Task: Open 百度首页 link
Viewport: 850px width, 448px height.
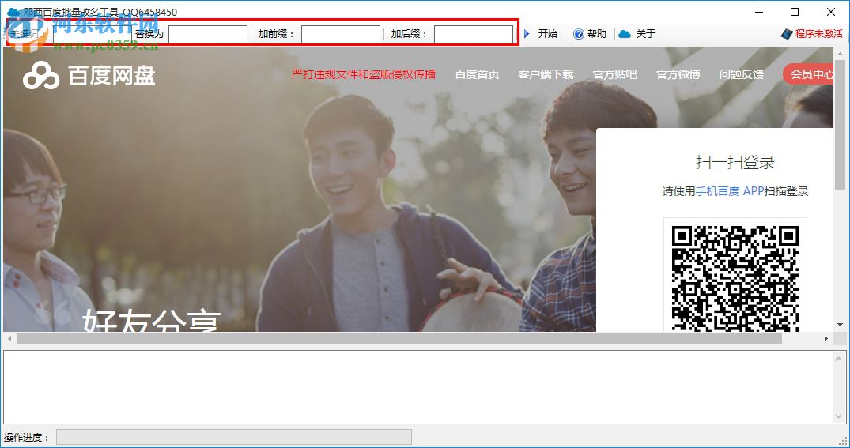Action: tap(477, 74)
